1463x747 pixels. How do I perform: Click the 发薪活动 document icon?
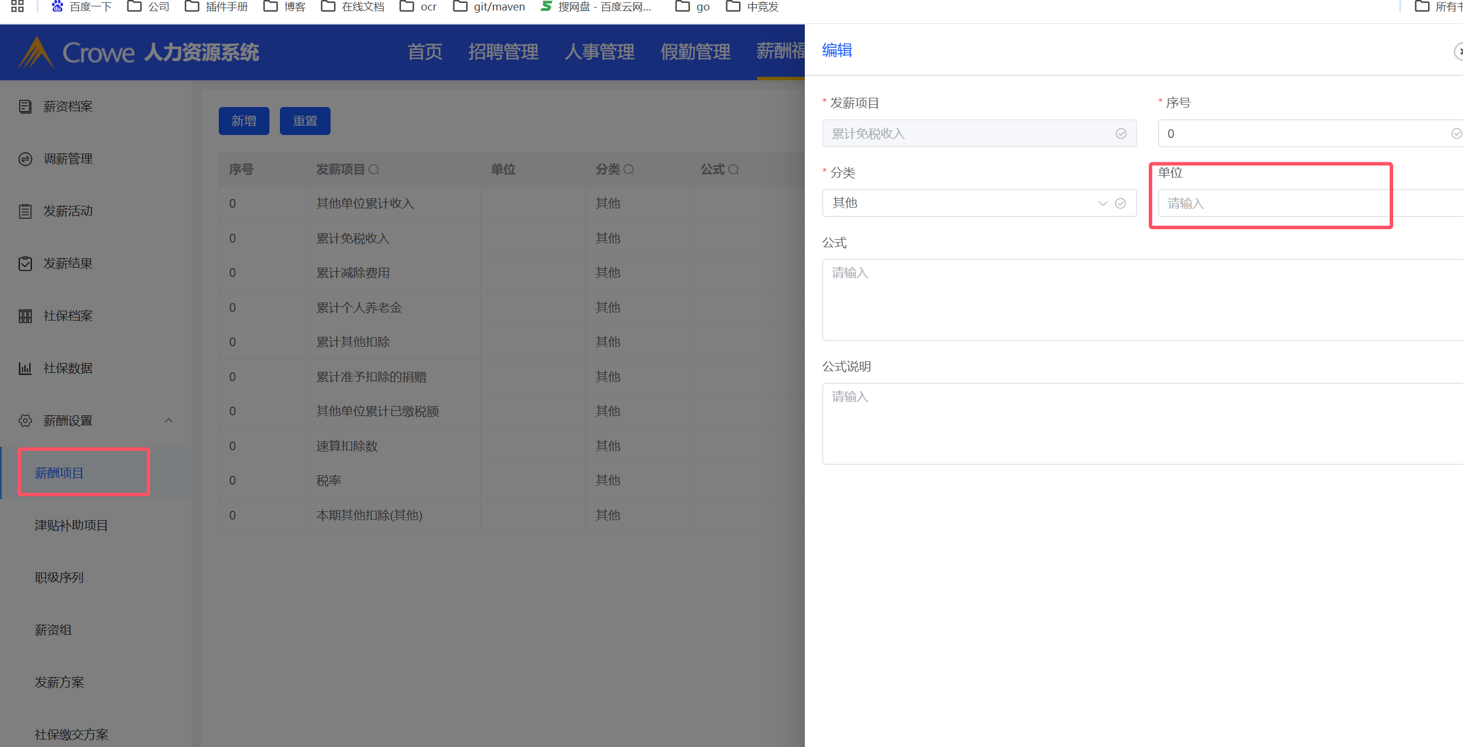[25, 211]
